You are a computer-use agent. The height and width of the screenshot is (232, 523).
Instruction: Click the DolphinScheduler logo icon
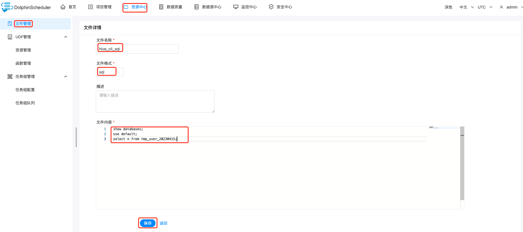[x=7, y=7]
